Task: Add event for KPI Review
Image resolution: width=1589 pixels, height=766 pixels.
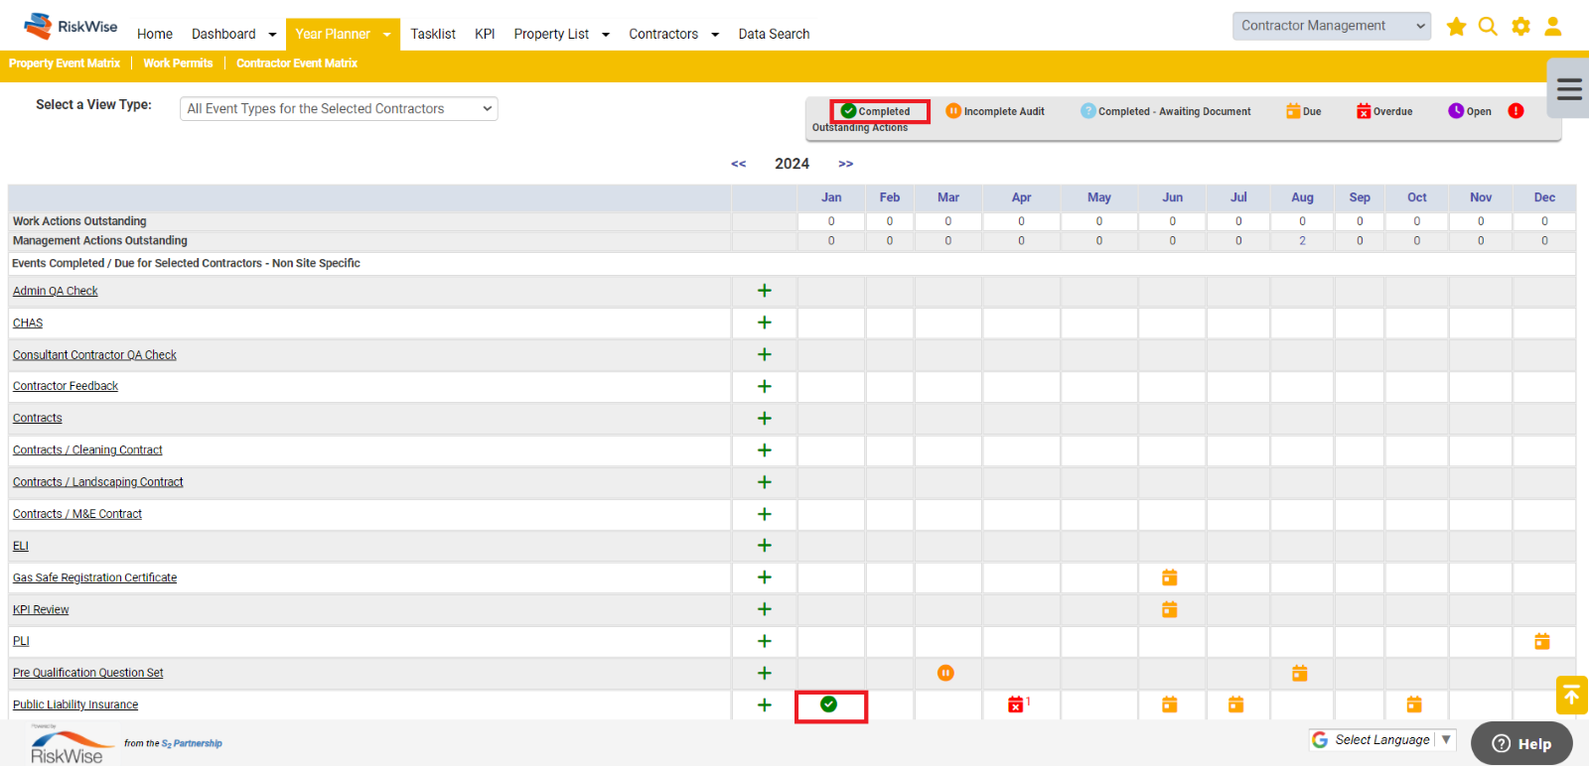Action: point(765,609)
